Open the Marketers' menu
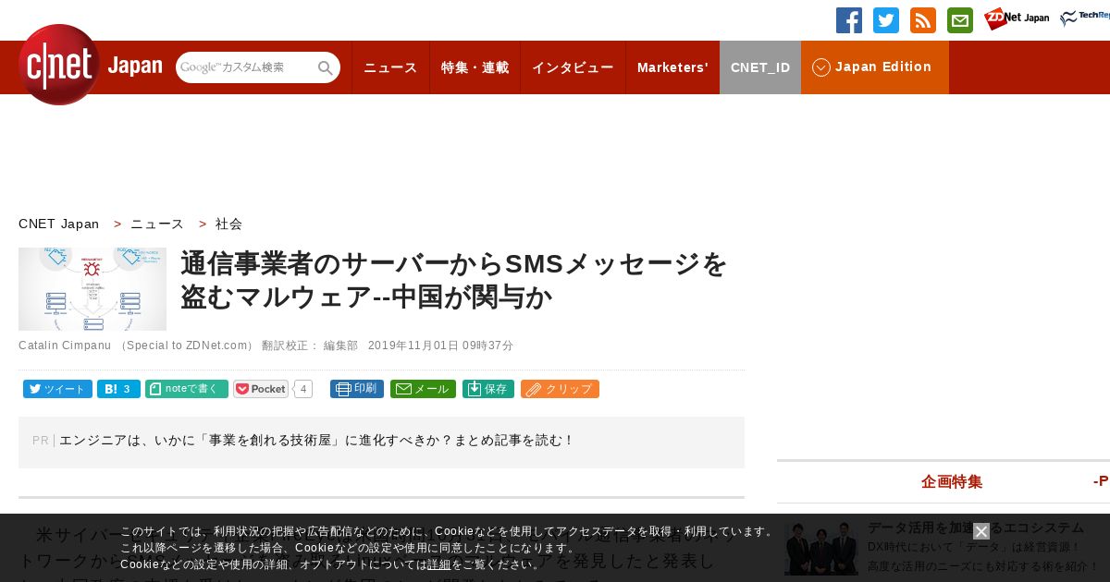This screenshot has width=1110, height=582. coord(672,67)
